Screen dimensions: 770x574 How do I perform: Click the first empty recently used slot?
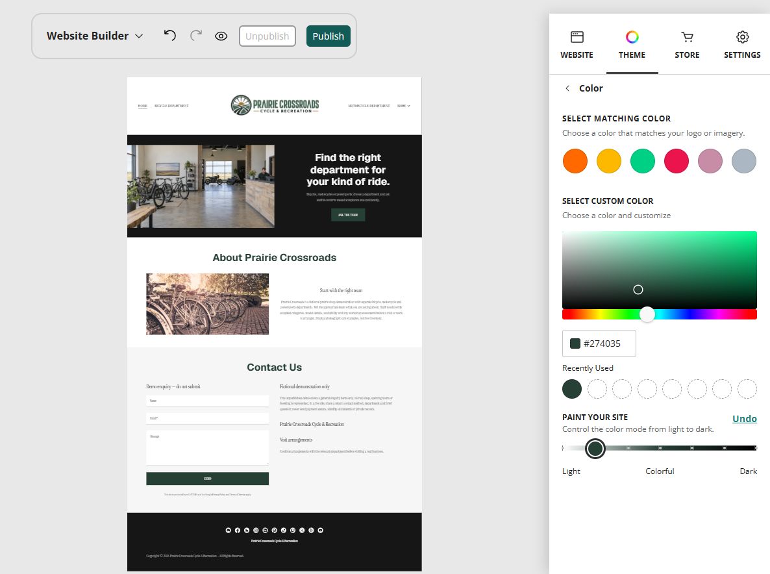pos(597,389)
